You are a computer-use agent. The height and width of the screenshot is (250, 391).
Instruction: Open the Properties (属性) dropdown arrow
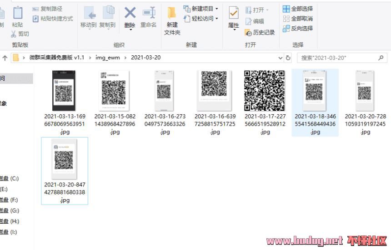[x=234, y=30]
